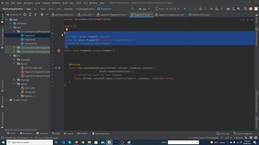Go to the previous highlighted error arrow
259x145 pixels.
coord(248,20)
